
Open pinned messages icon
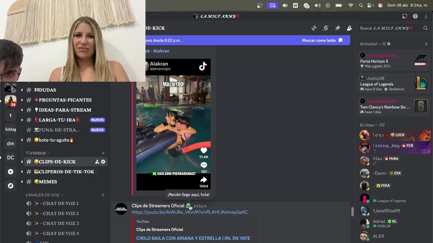tap(338, 28)
